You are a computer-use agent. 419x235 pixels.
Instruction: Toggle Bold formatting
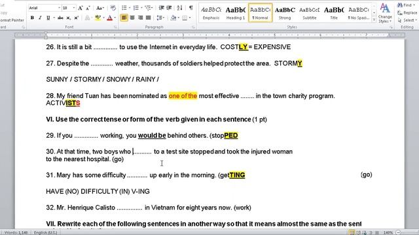tap(32, 18)
